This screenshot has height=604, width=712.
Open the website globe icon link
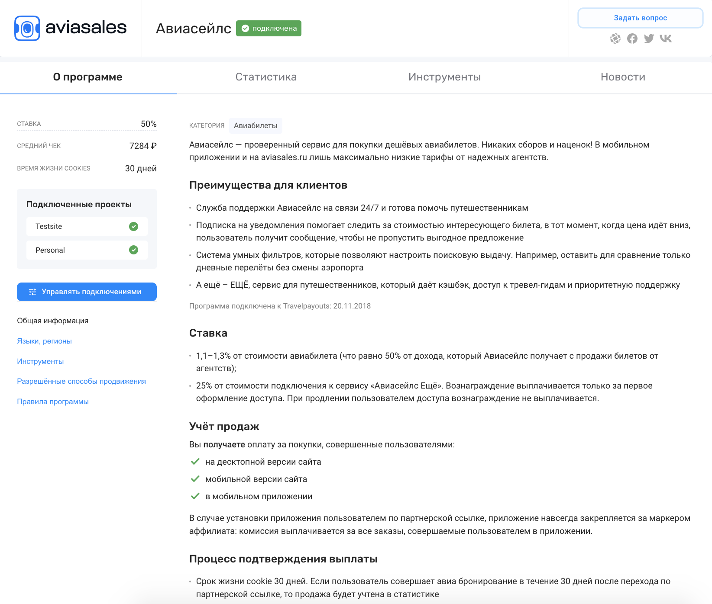tap(615, 39)
